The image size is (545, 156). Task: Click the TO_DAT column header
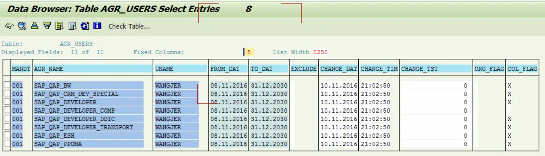(x=269, y=69)
